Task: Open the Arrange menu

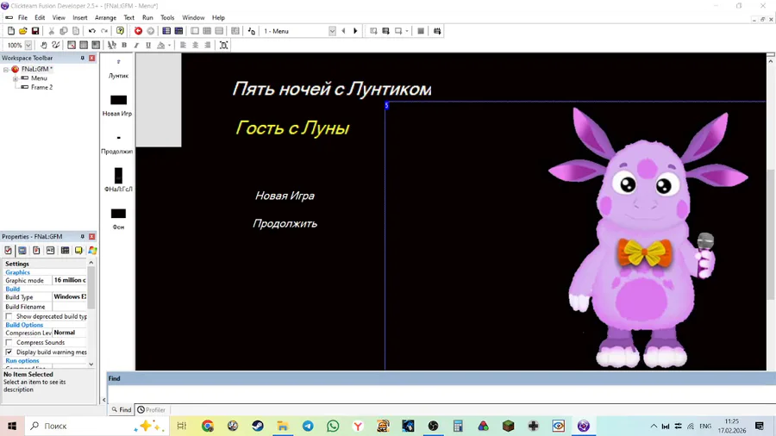Action: tap(105, 17)
